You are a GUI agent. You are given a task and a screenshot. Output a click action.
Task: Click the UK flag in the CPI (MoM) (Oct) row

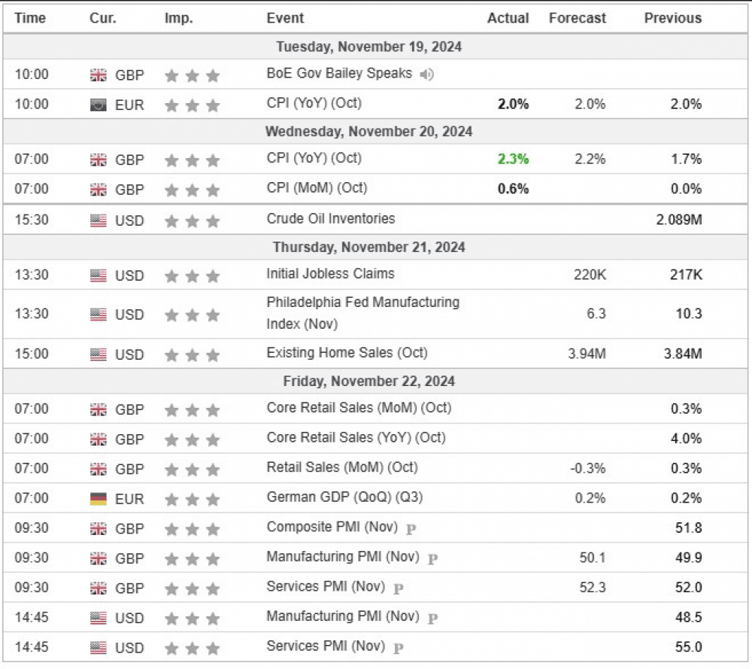(99, 190)
